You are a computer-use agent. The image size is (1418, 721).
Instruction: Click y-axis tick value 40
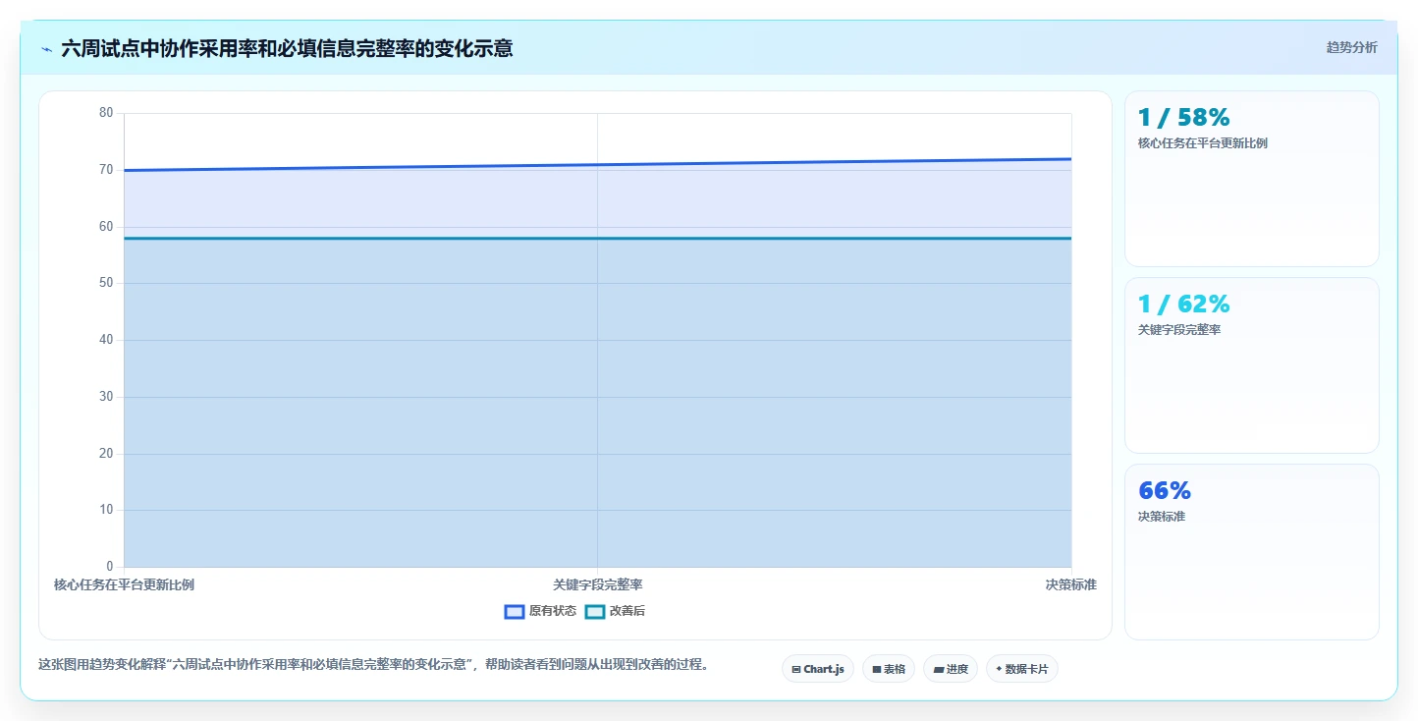pyautogui.click(x=106, y=340)
